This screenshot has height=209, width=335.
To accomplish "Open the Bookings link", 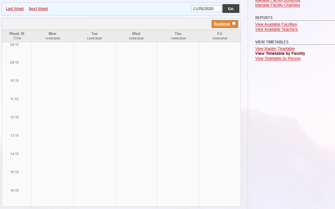I will 222,24.
